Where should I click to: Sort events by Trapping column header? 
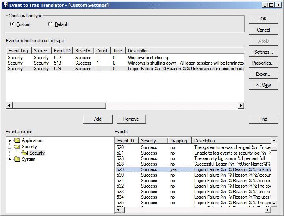pos(179,141)
